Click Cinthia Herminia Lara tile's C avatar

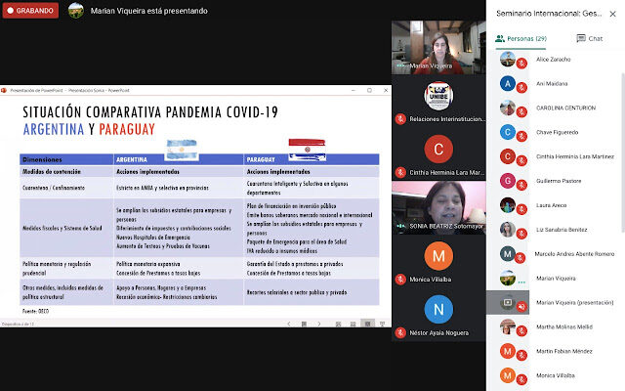(x=438, y=150)
